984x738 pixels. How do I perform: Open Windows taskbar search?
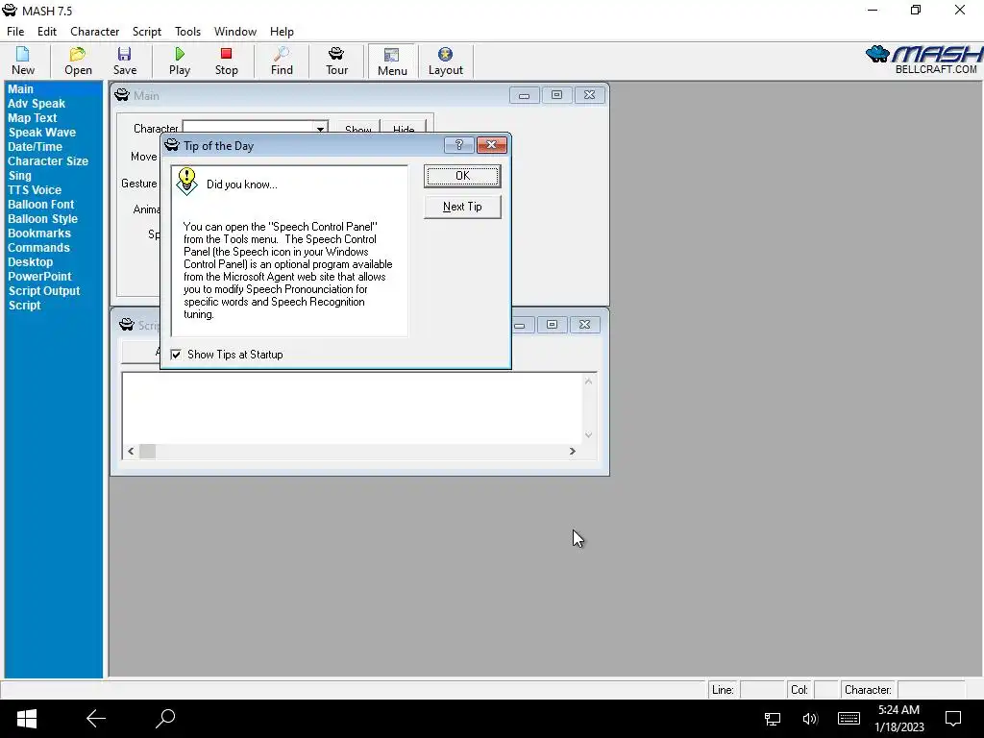tap(165, 719)
